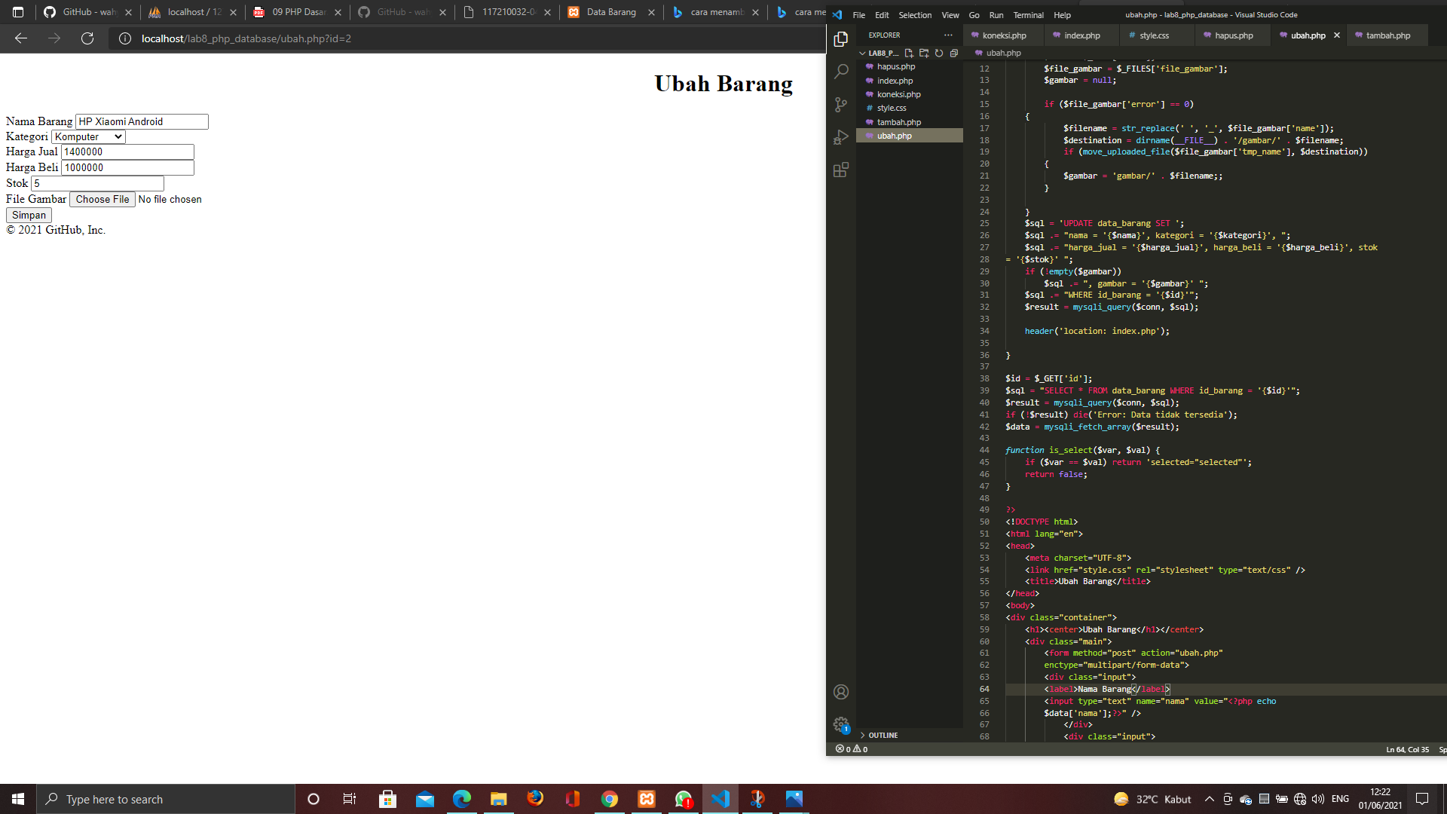Open the Terminal menu
The height and width of the screenshot is (814, 1447).
(1028, 14)
